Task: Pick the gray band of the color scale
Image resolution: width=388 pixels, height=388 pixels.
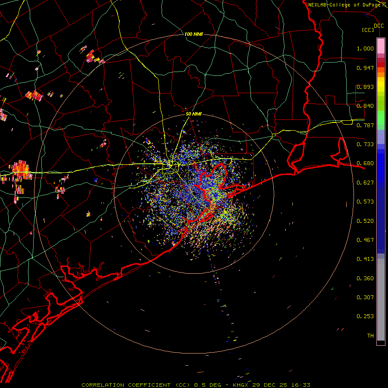Action: 381,300
